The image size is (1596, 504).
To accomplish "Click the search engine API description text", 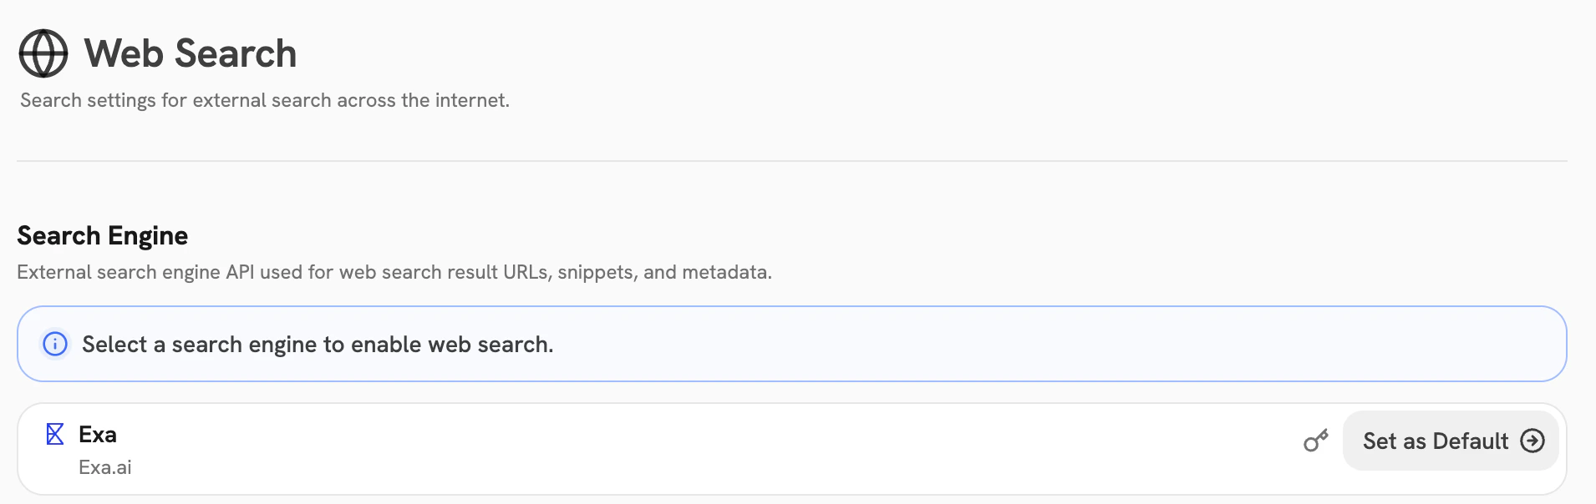I will [394, 271].
